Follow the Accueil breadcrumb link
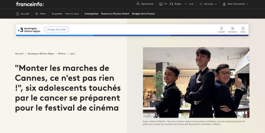Image resolution: width=265 pixels, height=133 pixels. (19, 54)
